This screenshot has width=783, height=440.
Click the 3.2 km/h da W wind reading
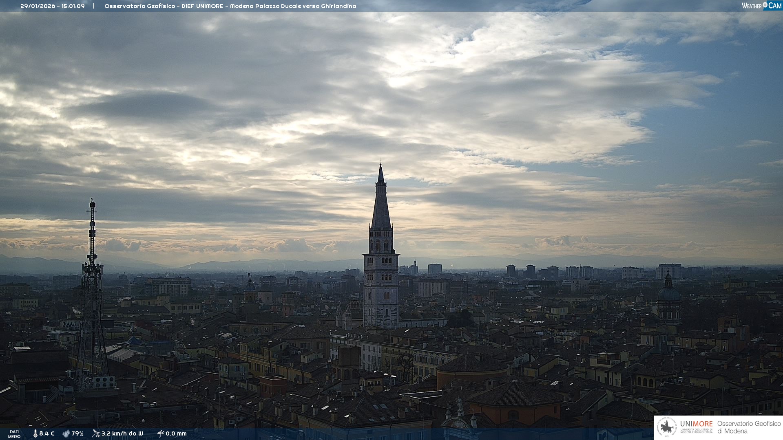click(x=122, y=434)
